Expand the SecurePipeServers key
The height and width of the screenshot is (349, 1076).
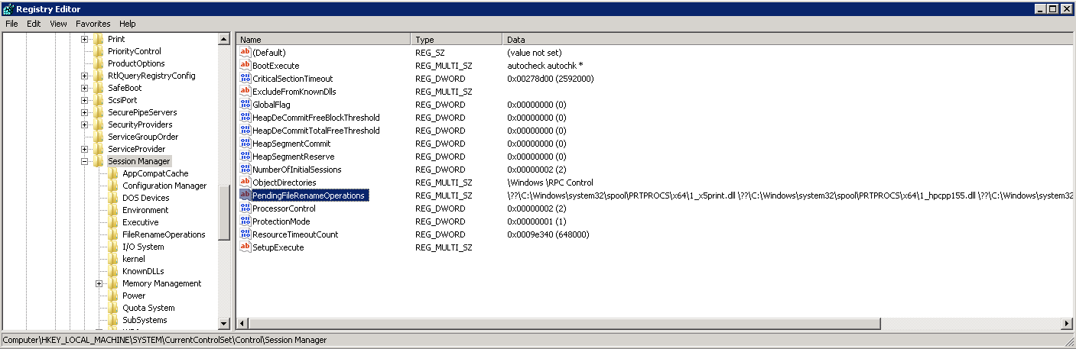[85, 112]
